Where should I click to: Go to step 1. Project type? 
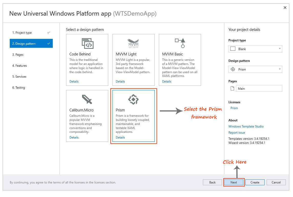pyautogui.click(x=31, y=33)
